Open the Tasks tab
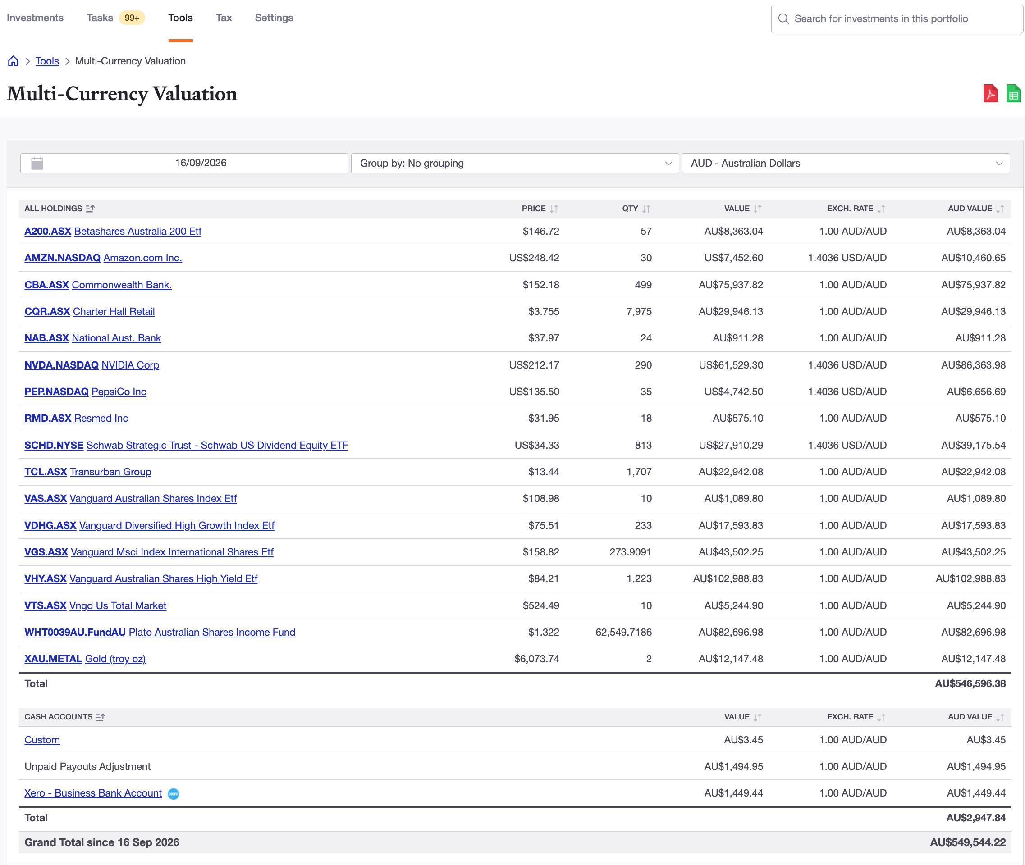 (x=100, y=18)
